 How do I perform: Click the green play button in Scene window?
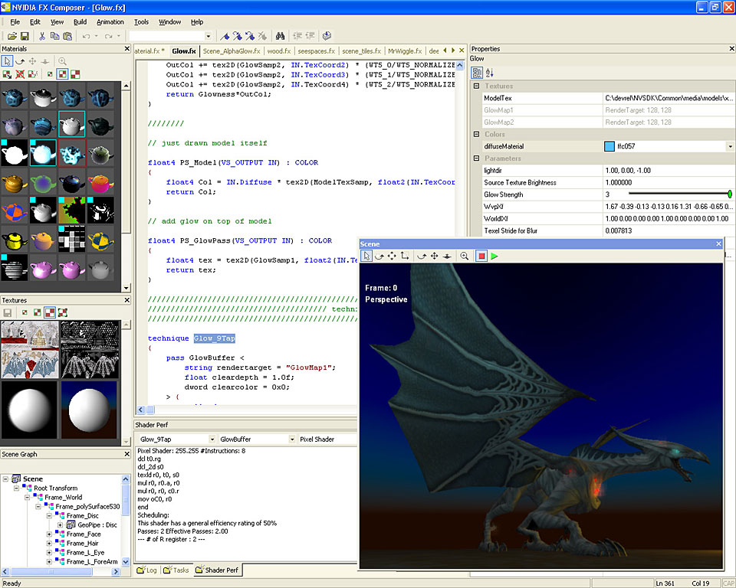[495, 256]
